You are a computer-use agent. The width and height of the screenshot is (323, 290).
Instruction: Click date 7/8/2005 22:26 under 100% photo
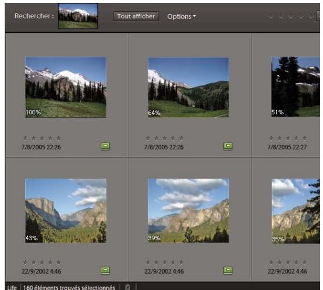(41, 147)
